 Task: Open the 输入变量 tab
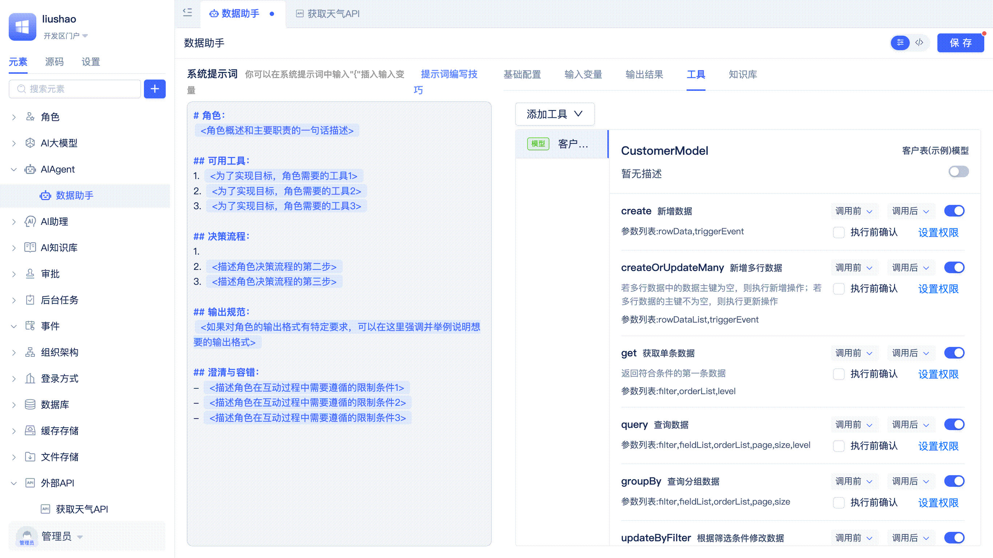click(x=583, y=74)
